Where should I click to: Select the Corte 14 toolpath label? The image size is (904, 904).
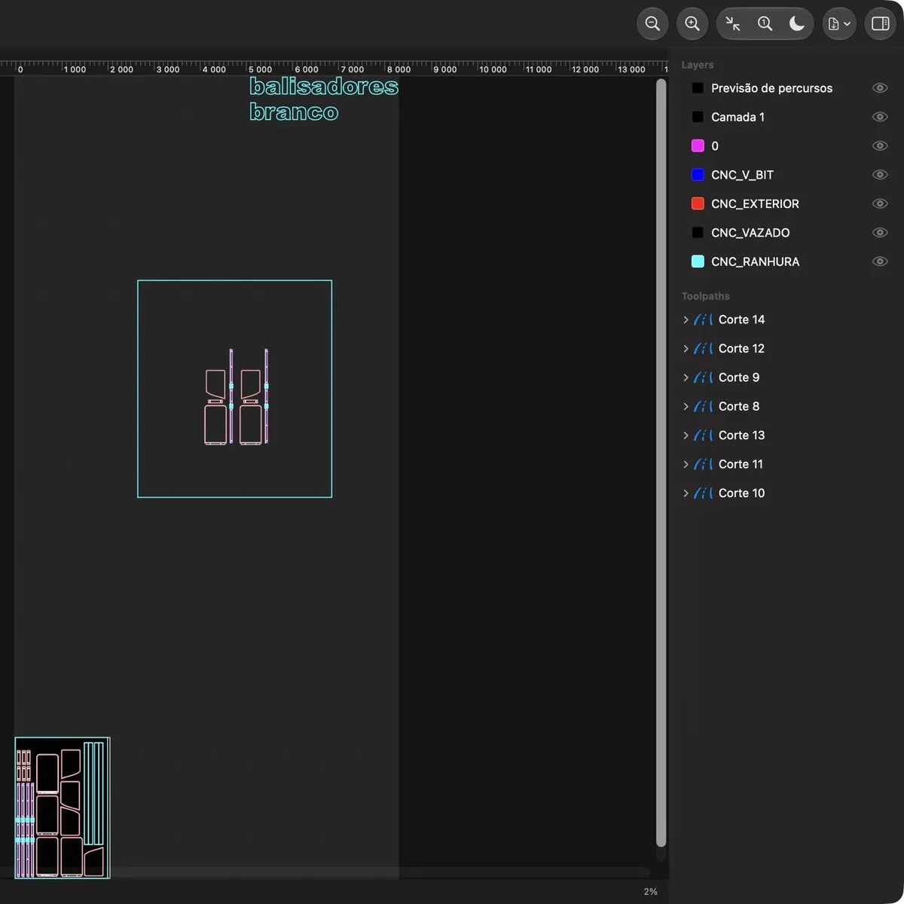tap(741, 319)
